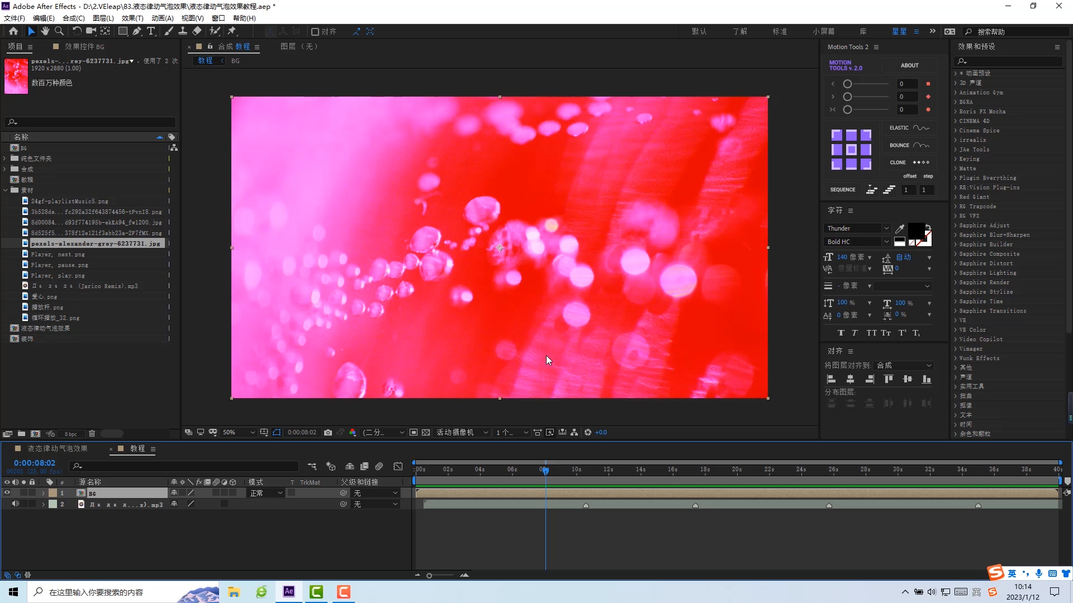1073x603 pixels.
Task: Click the Motion Tools BOUNCE icon
Action: tap(921, 145)
